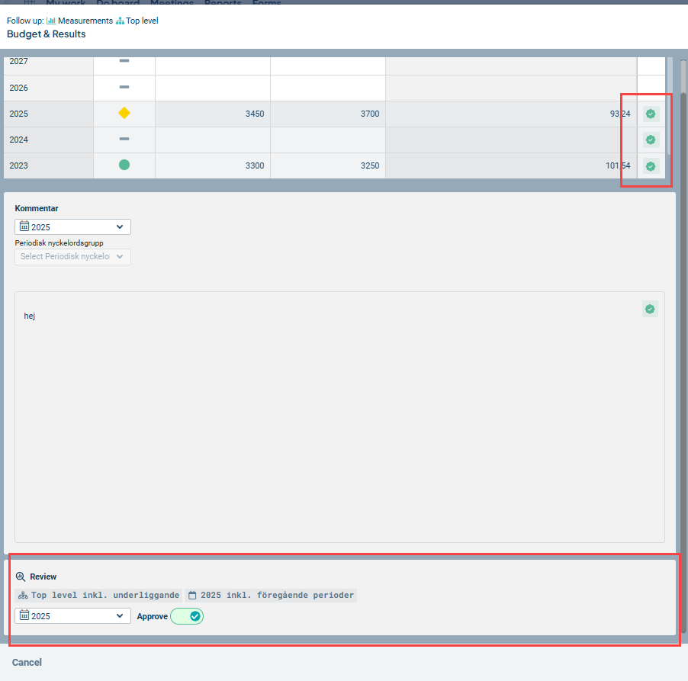688x681 pixels.
Task: Click the Cancel button
Action: [27, 663]
